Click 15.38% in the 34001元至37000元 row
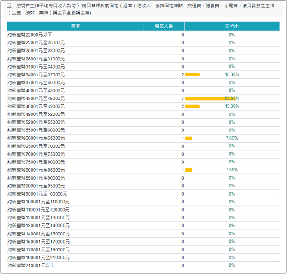This screenshot has height=274, width=287. pyautogui.click(x=232, y=75)
